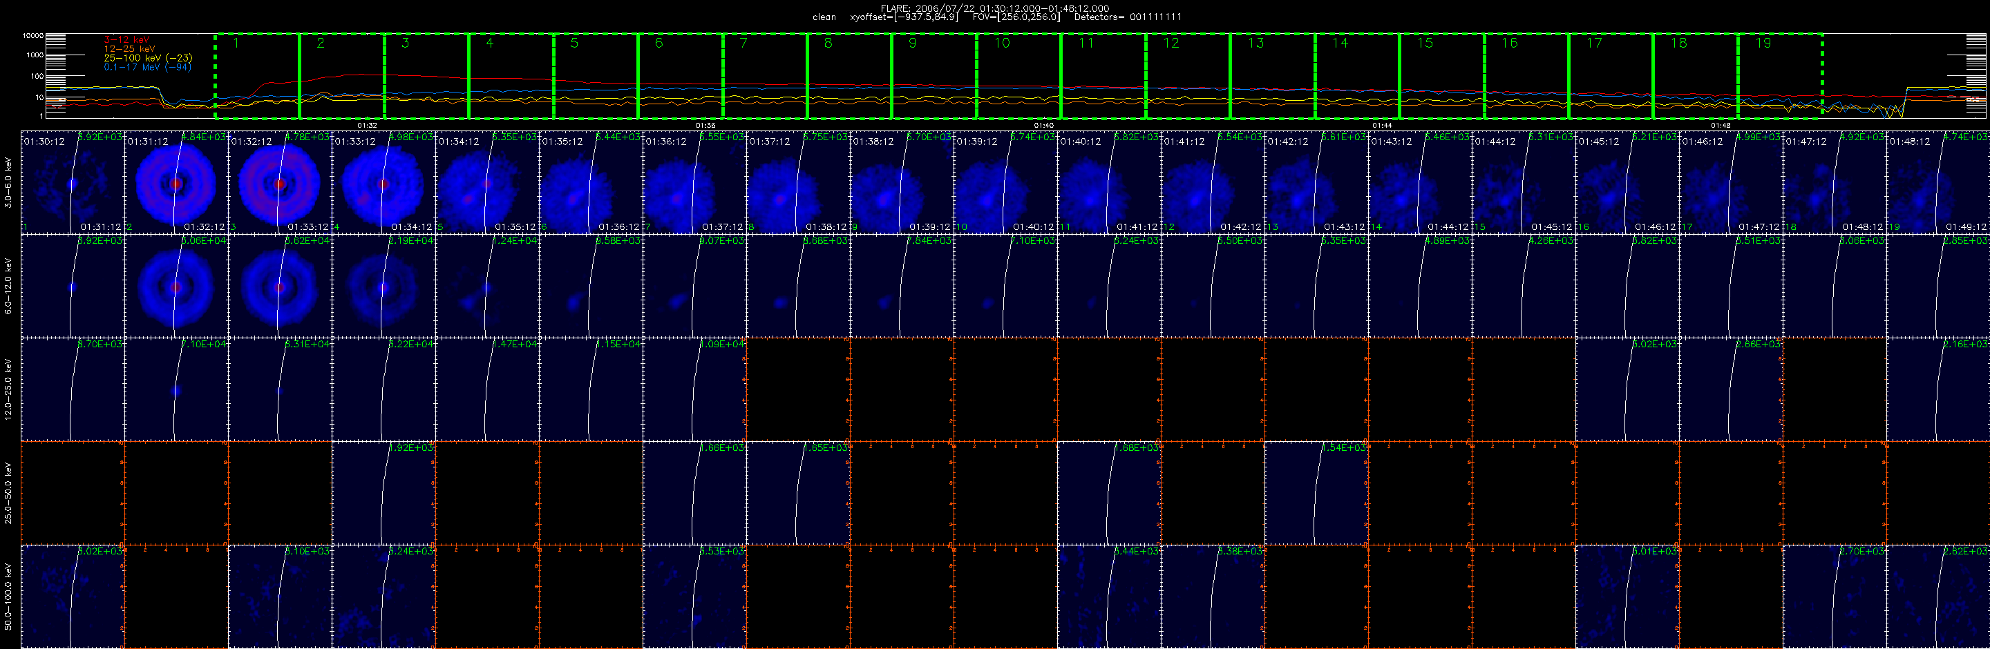Click the yellow 25-100 keV (-23) legend entry
The width and height of the screenshot is (1990, 649).
pos(149,58)
